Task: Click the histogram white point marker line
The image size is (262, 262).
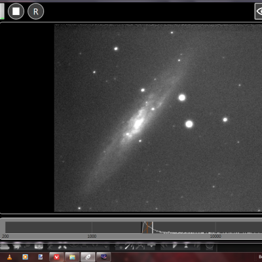Action: coord(153,227)
